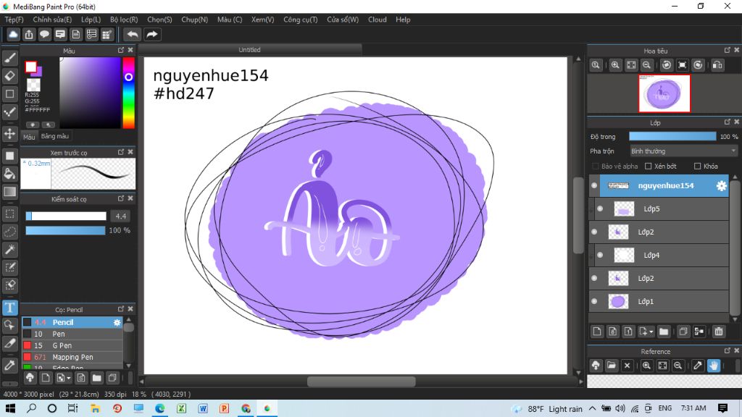Open the Bộ lọc(R) menu
Image resolution: width=742 pixels, height=417 pixels.
[x=124, y=20]
